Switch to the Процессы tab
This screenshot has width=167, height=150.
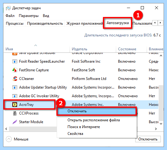tap(14, 23)
